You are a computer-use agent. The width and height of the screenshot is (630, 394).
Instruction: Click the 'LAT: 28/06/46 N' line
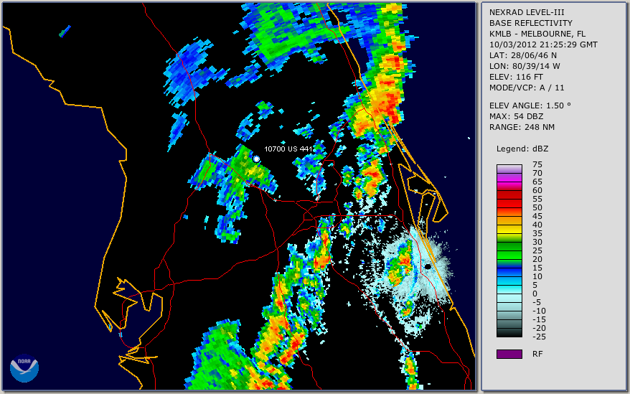[x=522, y=55]
